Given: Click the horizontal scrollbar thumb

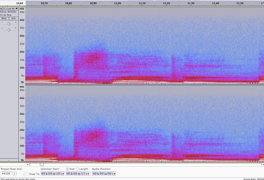Looking at the screenshot, I should point(42,165).
